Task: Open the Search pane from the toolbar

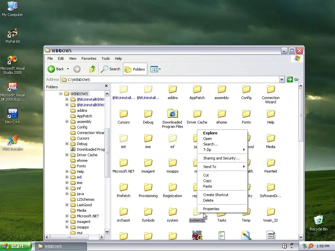Action: pyautogui.click(x=110, y=69)
